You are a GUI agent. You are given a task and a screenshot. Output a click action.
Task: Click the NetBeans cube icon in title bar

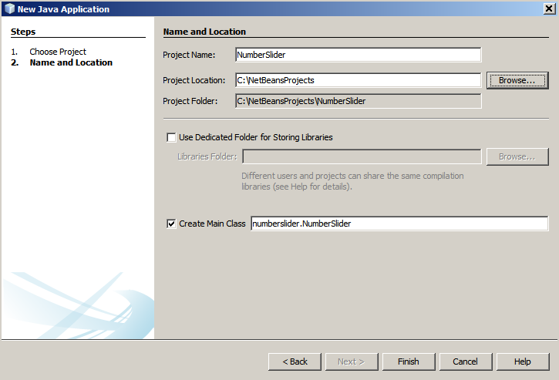pyautogui.click(x=8, y=9)
